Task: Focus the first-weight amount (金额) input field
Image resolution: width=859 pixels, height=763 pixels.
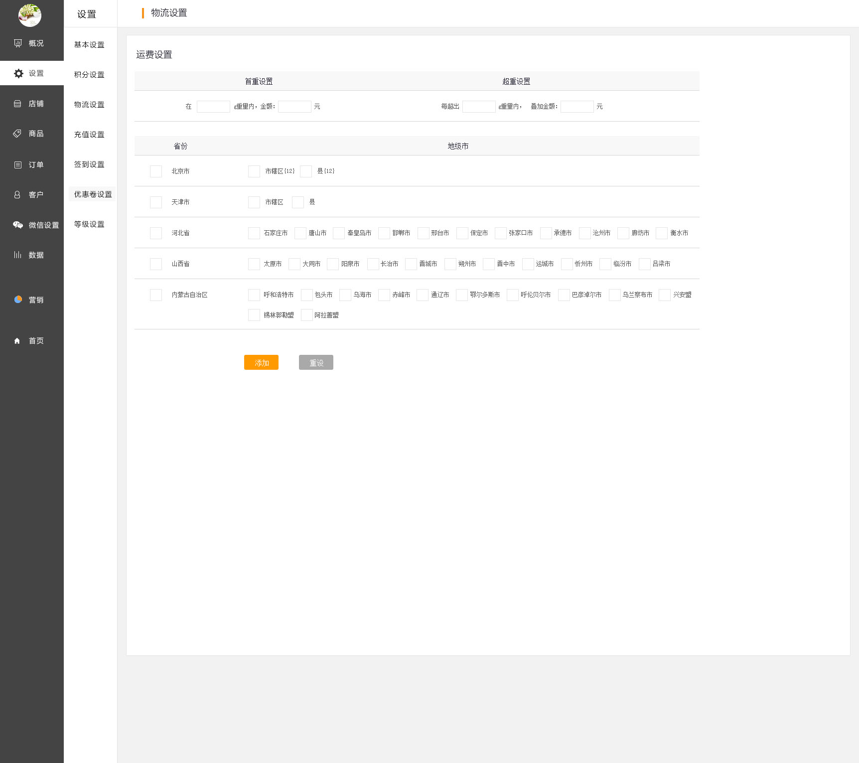Action: pyautogui.click(x=294, y=107)
